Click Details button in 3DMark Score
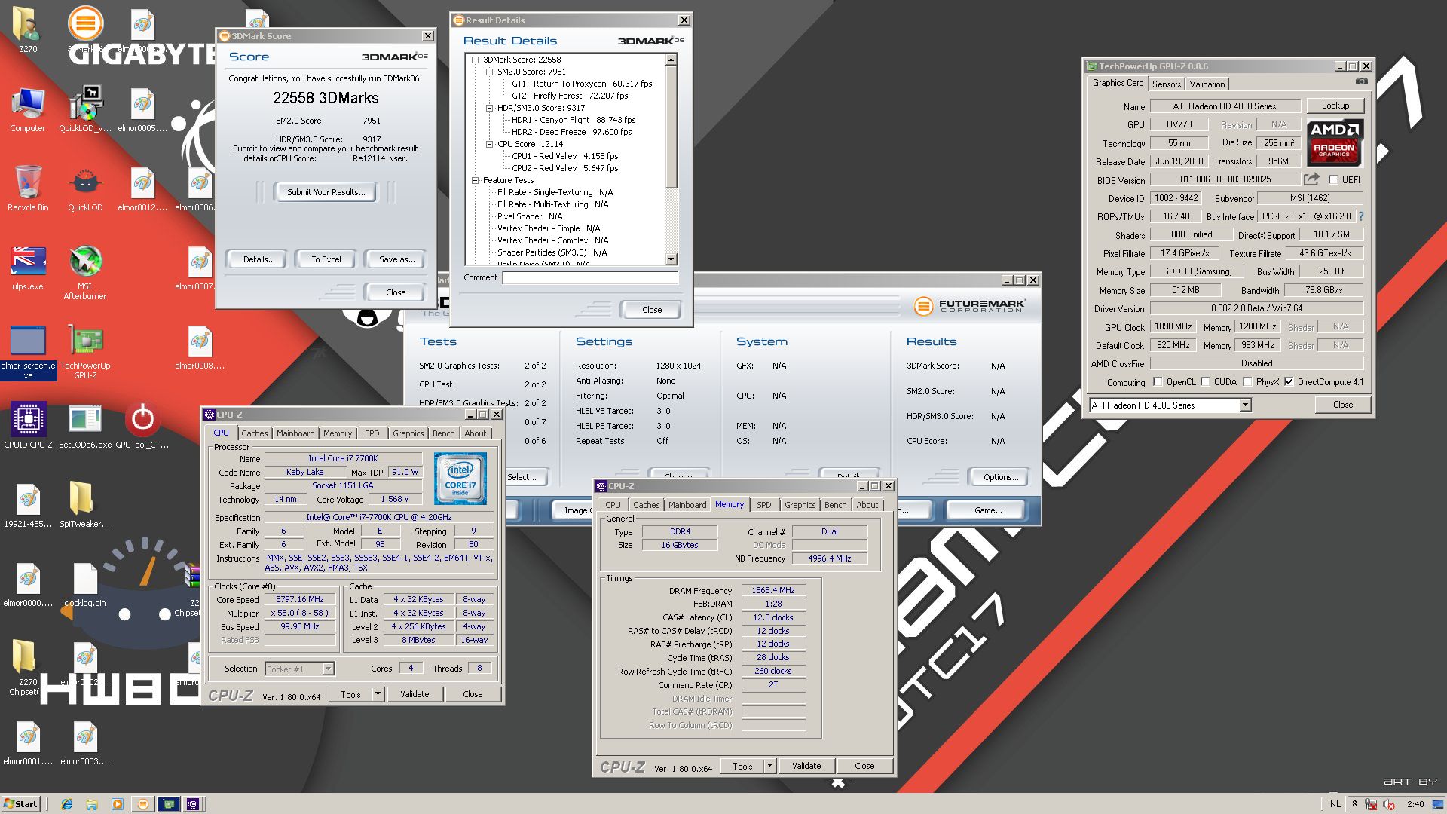 click(259, 259)
